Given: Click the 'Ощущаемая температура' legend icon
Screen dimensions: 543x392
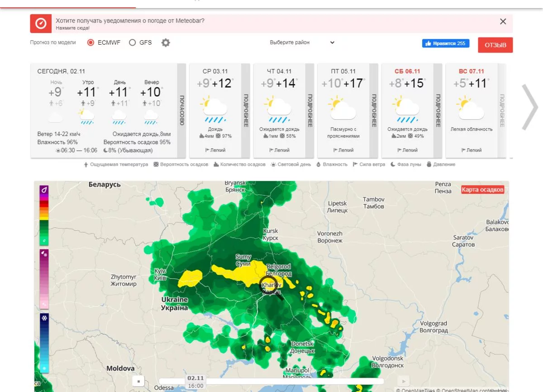Looking at the screenshot, I should [x=86, y=164].
